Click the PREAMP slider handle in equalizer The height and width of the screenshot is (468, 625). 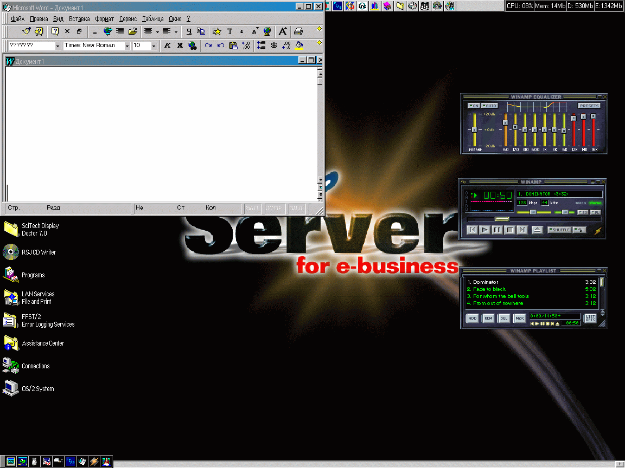pos(474,130)
